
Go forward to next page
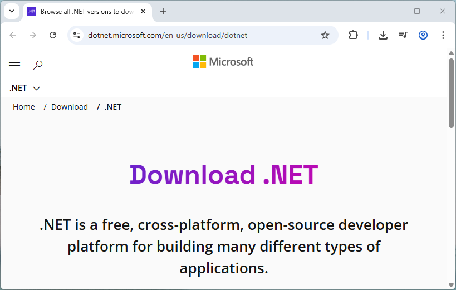(33, 35)
